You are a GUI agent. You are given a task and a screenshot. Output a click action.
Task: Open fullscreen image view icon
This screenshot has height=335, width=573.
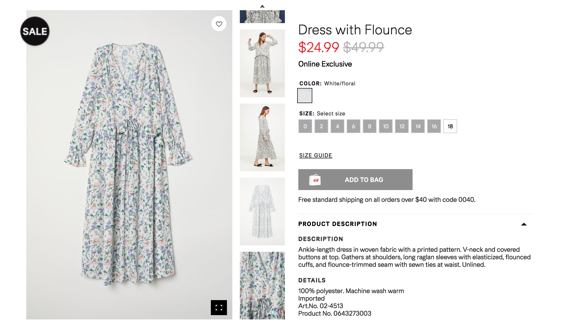click(x=219, y=307)
